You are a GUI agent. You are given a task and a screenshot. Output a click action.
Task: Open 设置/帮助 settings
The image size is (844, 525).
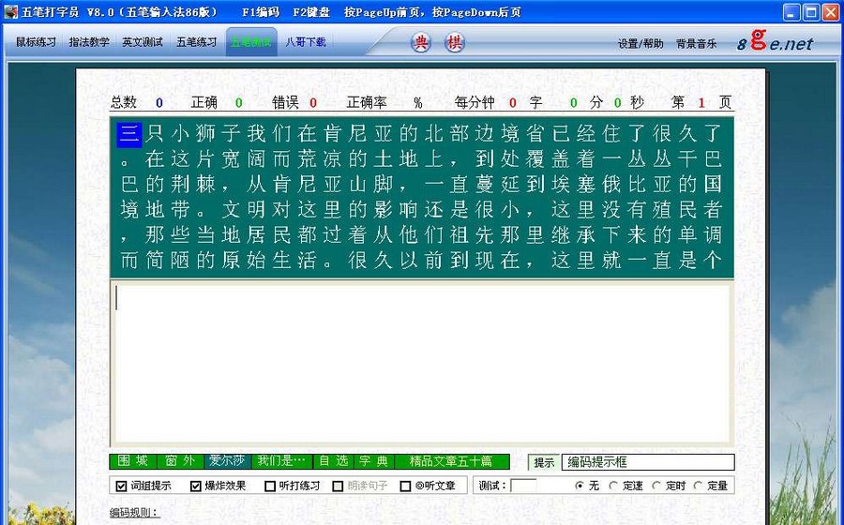click(641, 43)
